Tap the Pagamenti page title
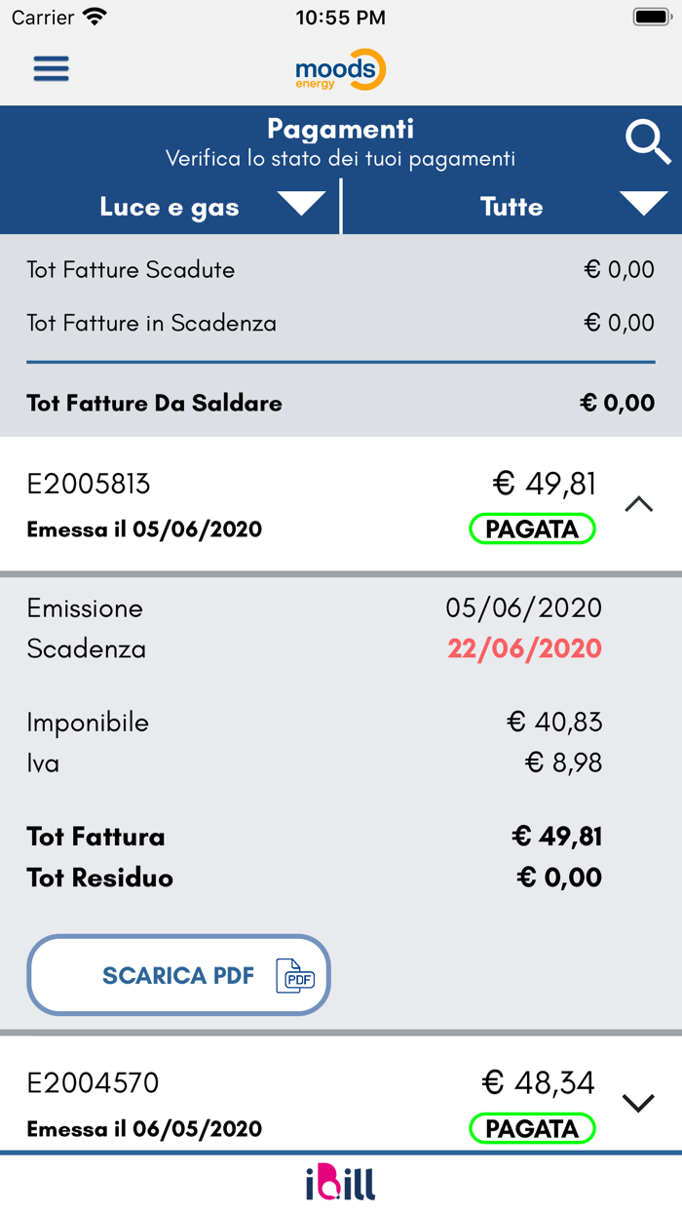682x1213 pixels. [340, 129]
